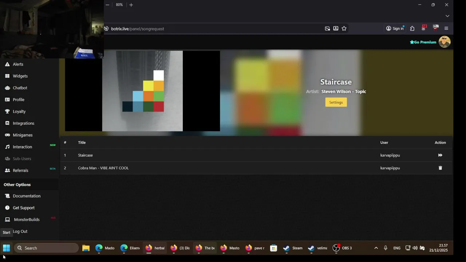Click the Staircase title in queue
The width and height of the screenshot is (466, 262).
pyautogui.click(x=85, y=155)
